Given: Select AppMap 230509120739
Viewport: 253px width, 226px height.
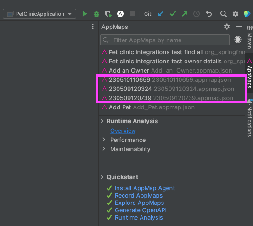Looking at the screenshot, I should 172,98.
